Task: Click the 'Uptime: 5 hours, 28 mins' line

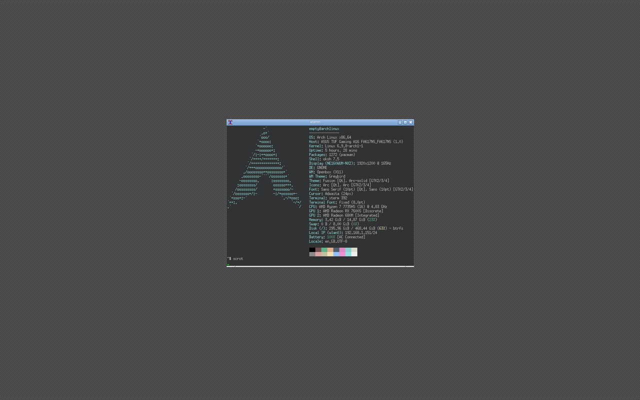Action: click(x=333, y=150)
